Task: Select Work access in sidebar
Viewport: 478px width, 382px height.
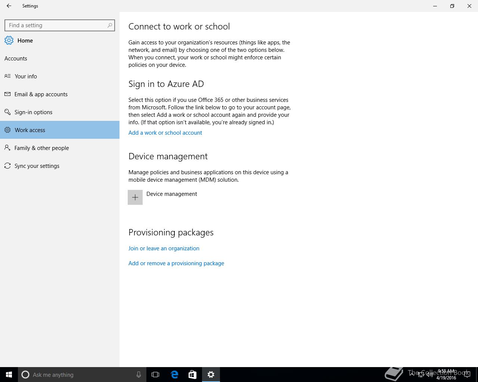Action: 60,130
